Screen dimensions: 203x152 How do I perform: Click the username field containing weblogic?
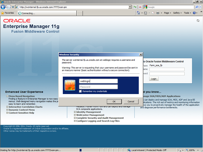98,81
